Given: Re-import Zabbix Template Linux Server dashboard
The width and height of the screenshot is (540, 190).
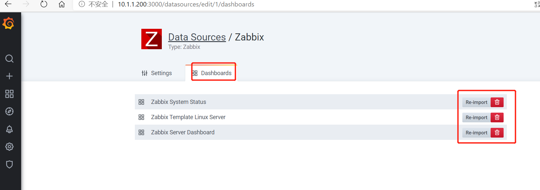Looking at the screenshot, I should [x=476, y=117].
